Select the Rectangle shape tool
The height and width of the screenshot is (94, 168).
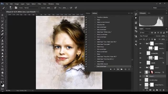[2, 69]
